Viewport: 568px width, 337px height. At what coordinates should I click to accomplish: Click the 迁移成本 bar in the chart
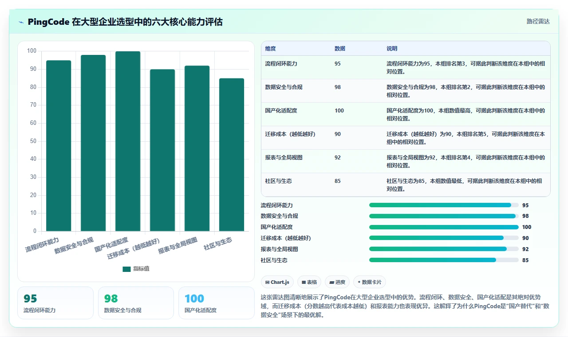click(162, 150)
